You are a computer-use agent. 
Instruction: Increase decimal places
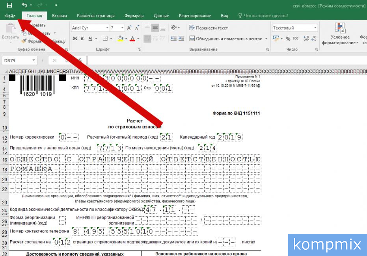click(x=306, y=38)
